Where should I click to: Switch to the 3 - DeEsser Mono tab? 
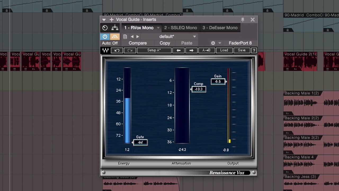tap(220, 28)
